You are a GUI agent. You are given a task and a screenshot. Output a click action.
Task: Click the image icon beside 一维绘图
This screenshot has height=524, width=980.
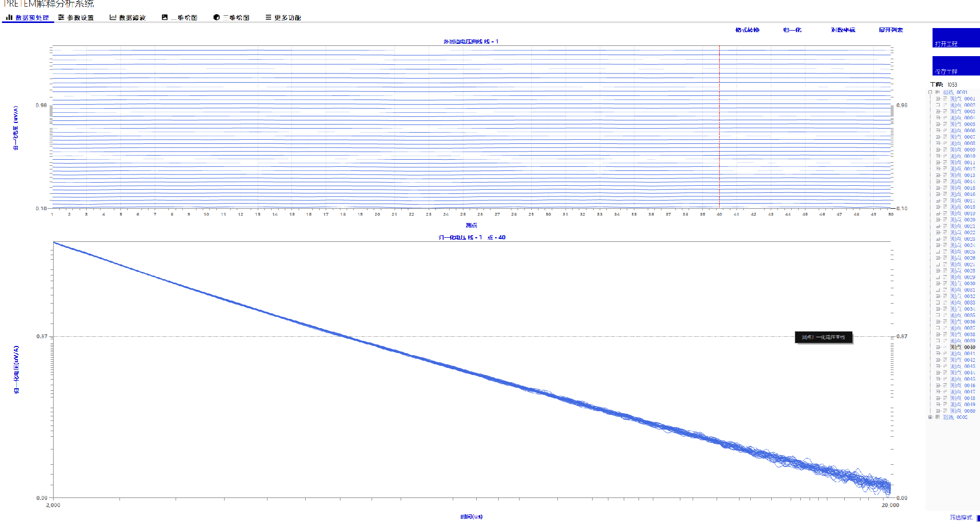pos(164,17)
